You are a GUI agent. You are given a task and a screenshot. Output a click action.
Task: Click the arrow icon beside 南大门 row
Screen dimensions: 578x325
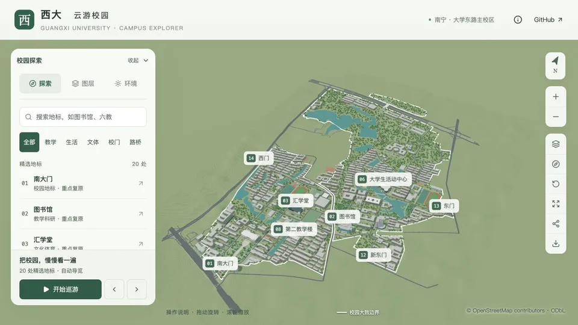[x=141, y=183]
